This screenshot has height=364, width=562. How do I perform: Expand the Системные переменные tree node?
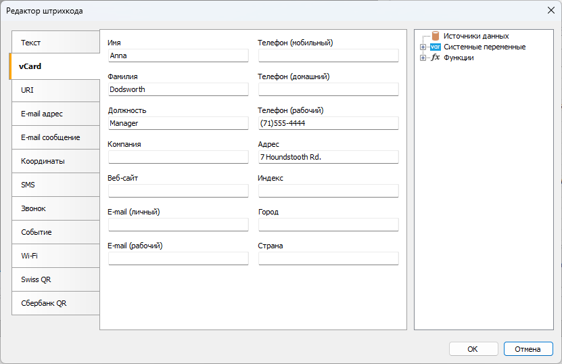(423, 47)
